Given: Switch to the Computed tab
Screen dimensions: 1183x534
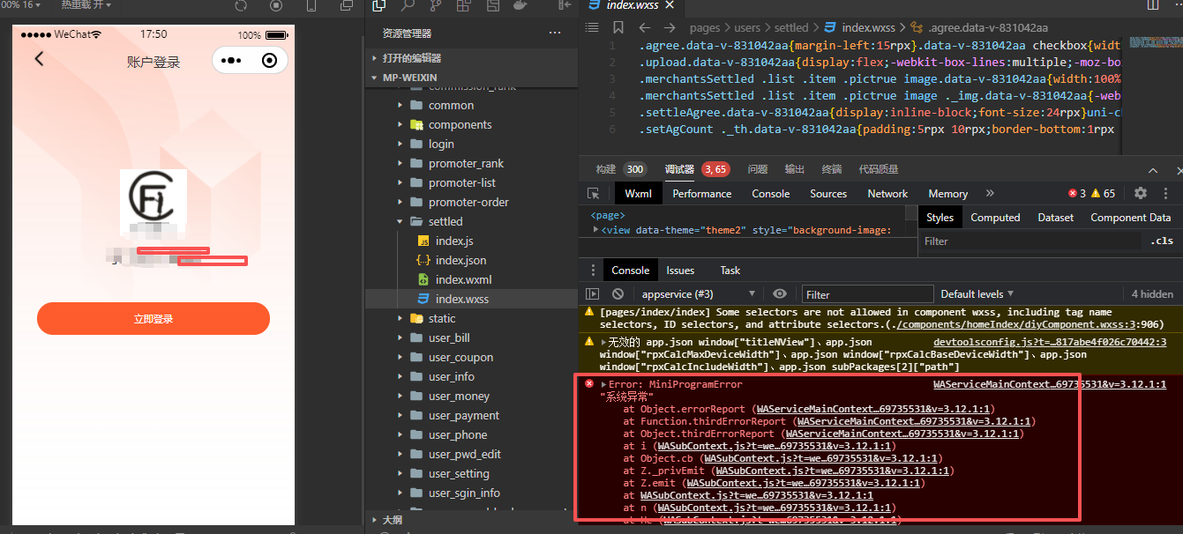Looking at the screenshot, I should pos(995,218).
